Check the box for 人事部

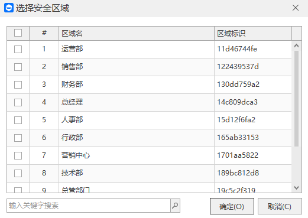(x=18, y=120)
